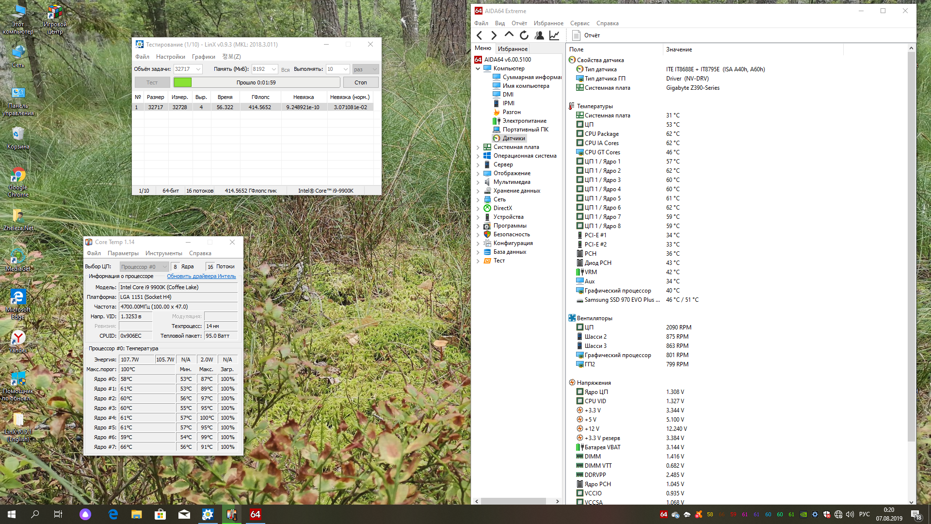
Task: Click the up-level arrow in AIDA64 toolbar
Action: coord(509,35)
